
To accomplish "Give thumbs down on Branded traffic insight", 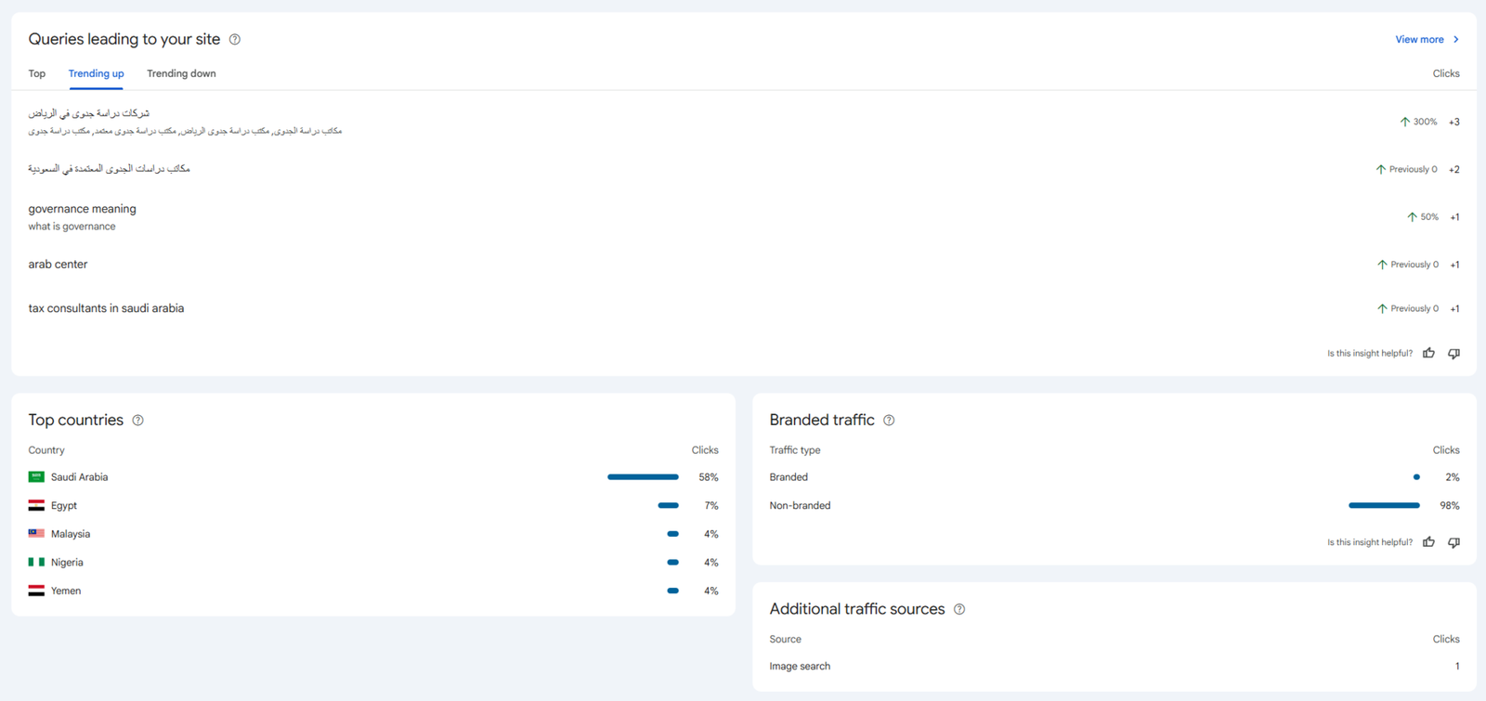I will 1454,542.
